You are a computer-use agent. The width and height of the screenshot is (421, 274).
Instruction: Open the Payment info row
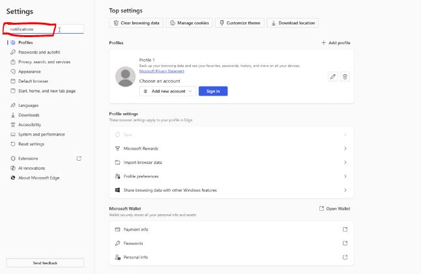[231, 229]
